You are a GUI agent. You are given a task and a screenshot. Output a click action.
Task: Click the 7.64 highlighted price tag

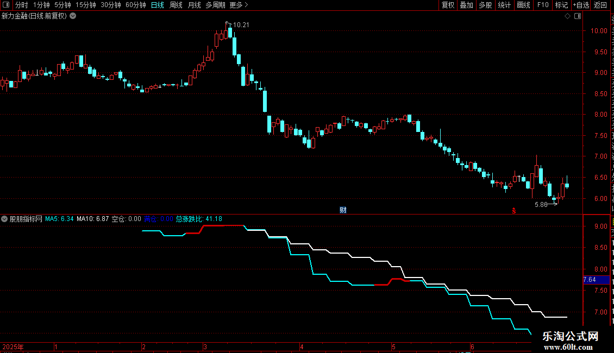[597, 280]
